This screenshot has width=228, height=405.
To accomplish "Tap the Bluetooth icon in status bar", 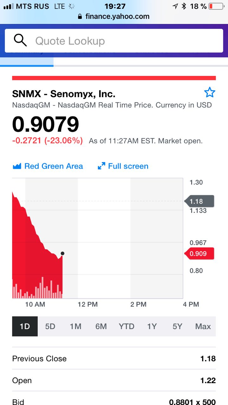I will (184, 6).
